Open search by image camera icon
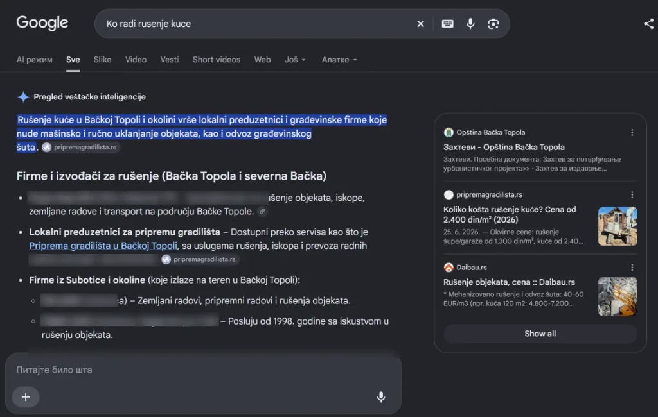Image resolution: width=658 pixels, height=417 pixels. [x=493, y=24]
